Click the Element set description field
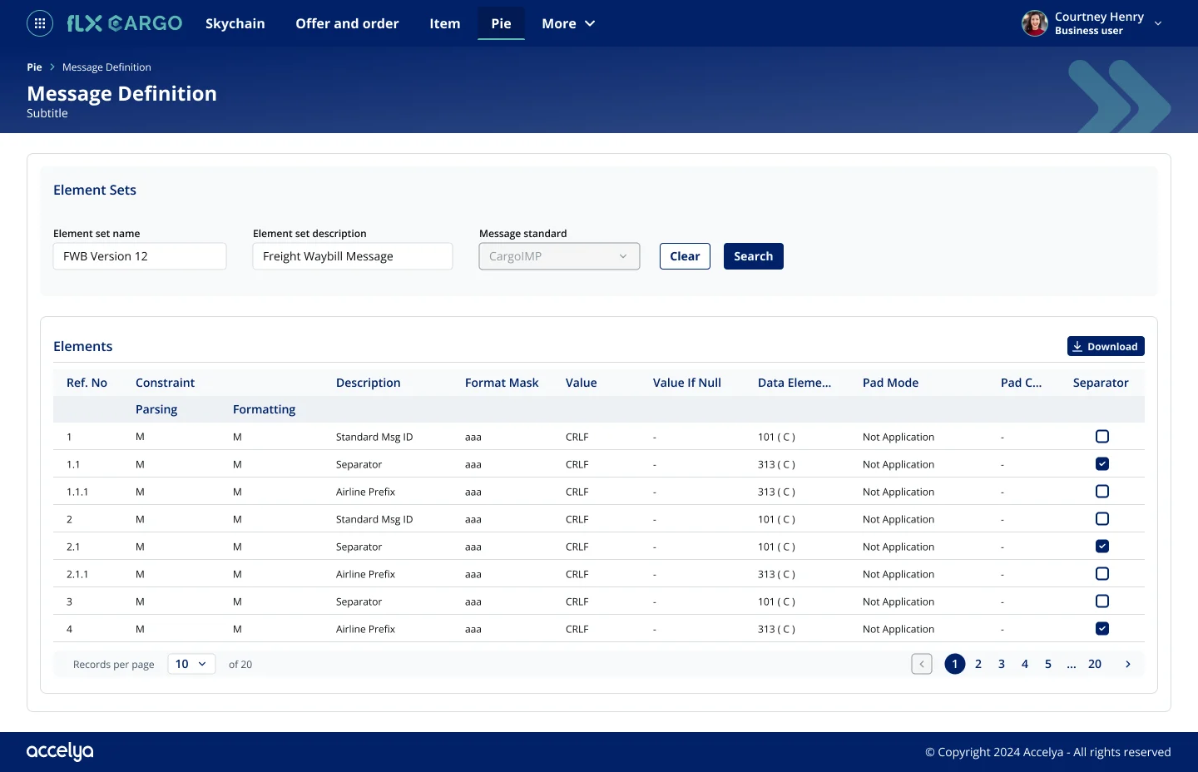Screen dimensions: 1198x772 [353, 256]
